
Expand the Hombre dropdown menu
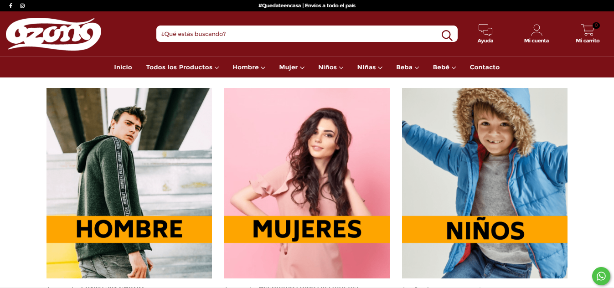pyautogui.click(x=249, y=67)
